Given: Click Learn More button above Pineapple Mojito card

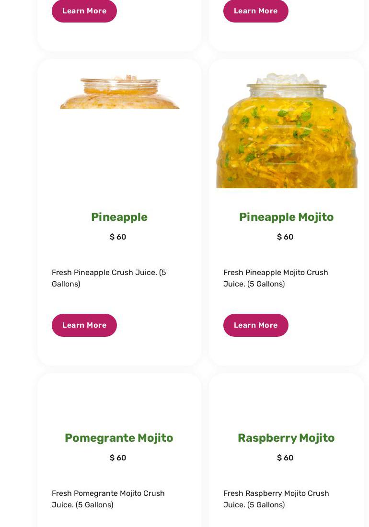Looking at the screenshot, I should [255, 11].
